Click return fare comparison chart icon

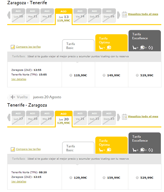coord(13,149)
